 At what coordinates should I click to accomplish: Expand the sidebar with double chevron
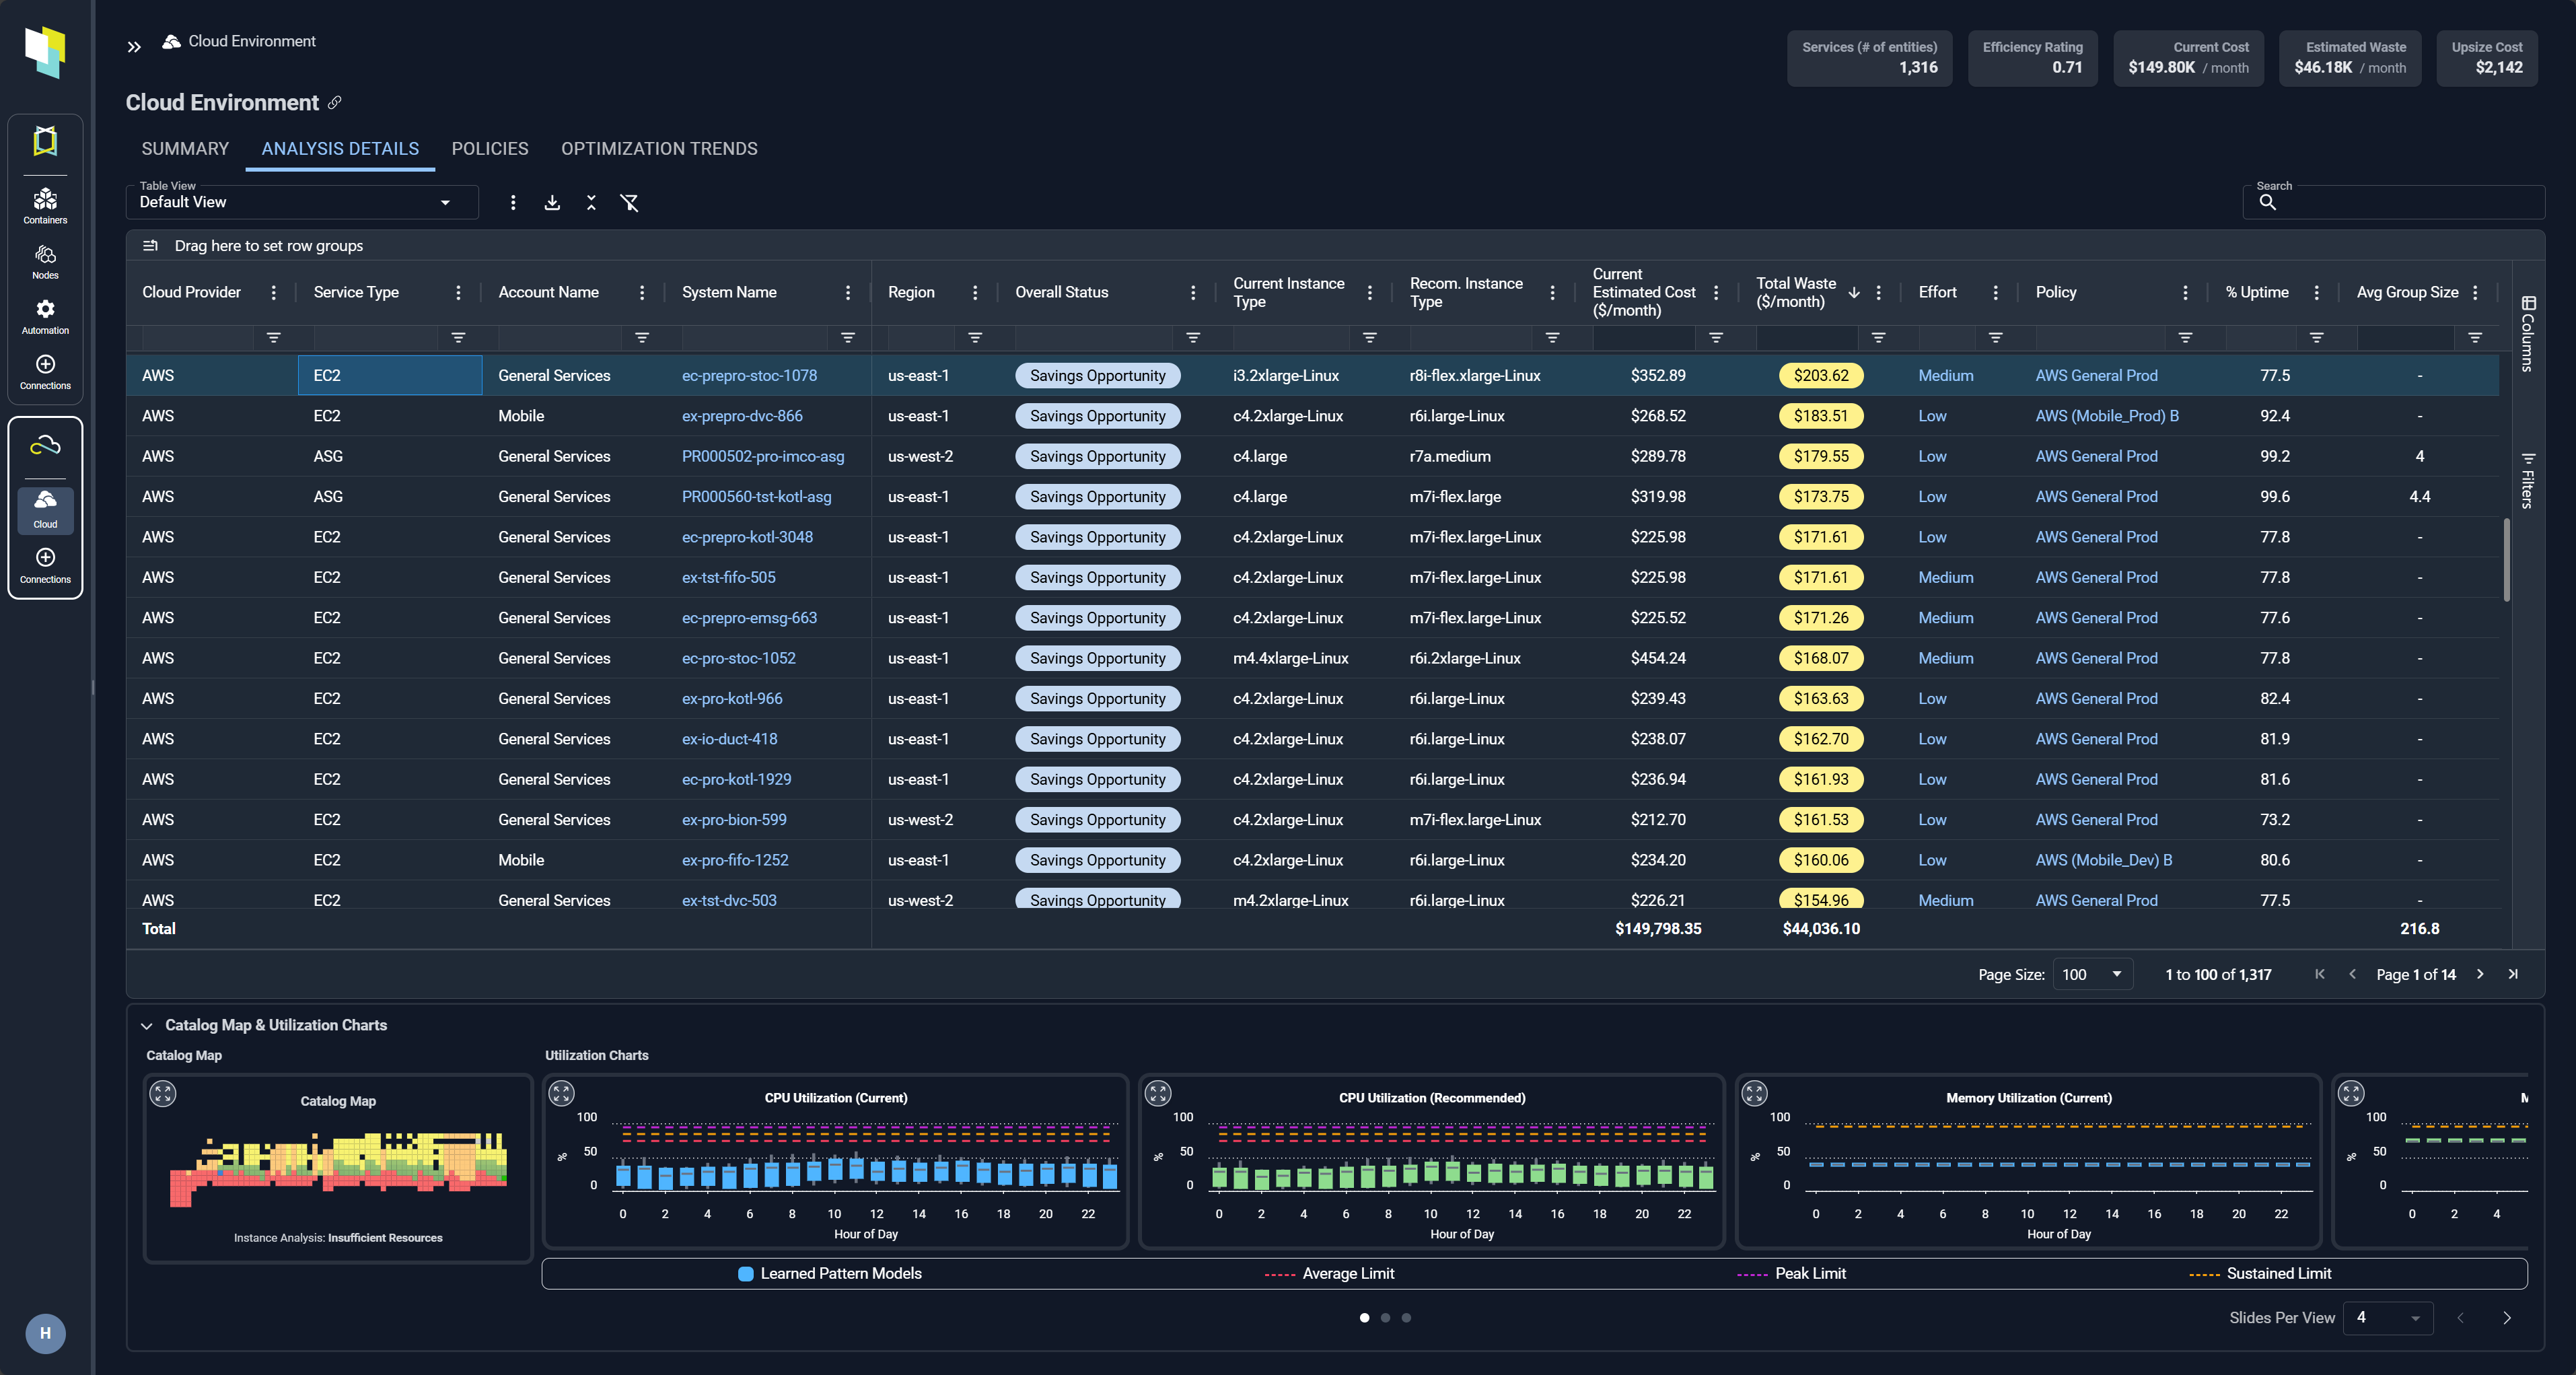134,46
